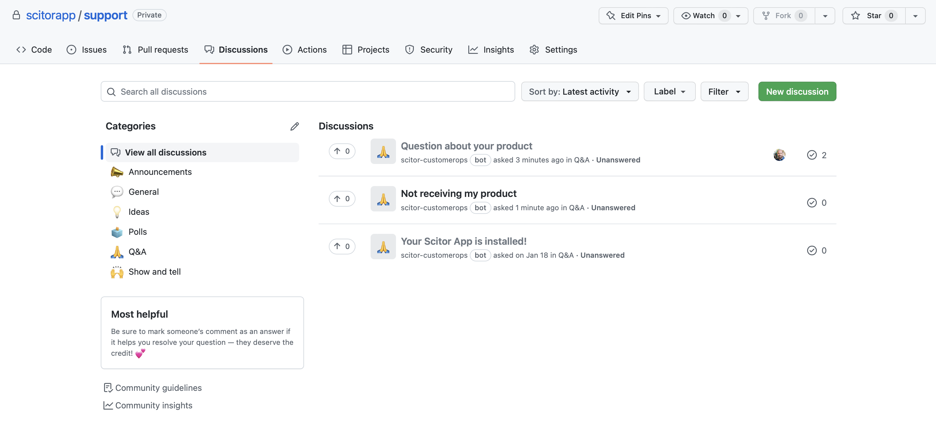936x435 pixels.
Task: Click the General speech bubble icon
Action: click(x=117, y=192)
